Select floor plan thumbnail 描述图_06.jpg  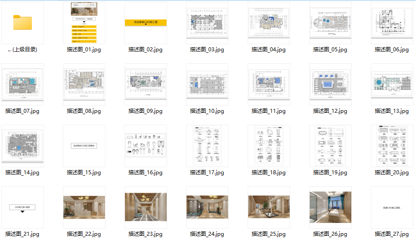pos(392,23)
